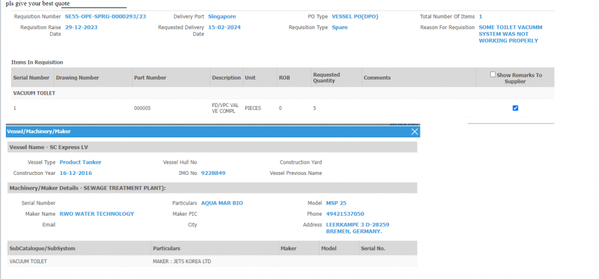Click the requisition raise date 29-12-2023
Screen dimensions: 599x279
[81, 27]
